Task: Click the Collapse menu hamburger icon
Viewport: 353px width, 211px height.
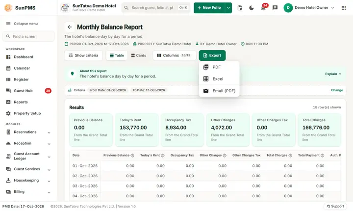Action: pyautogui.click(x=8, y=24)
